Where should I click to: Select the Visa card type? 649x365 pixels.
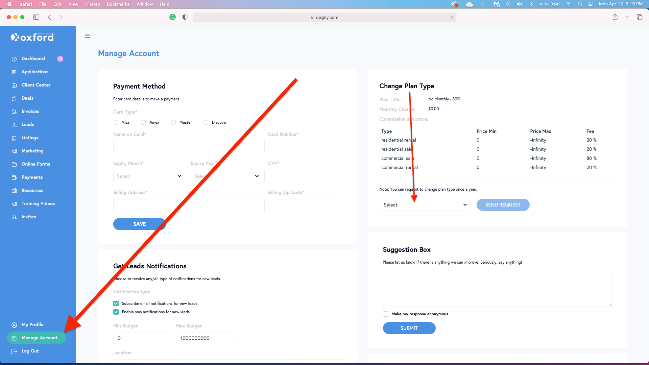tap(116, 122)
